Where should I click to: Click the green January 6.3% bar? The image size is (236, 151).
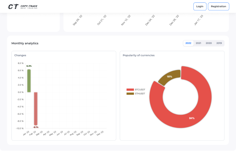pyautogui.click(x=29, y=81)
